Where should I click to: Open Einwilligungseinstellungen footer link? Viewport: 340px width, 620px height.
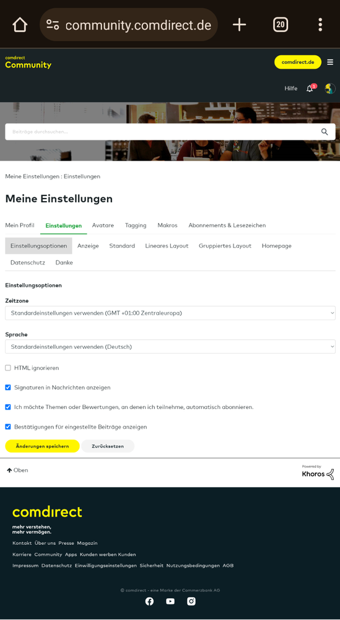pyautogui.click(x=106, y=566)
